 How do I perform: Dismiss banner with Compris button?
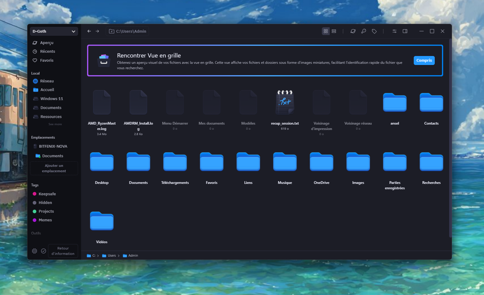pyautogui.click(x=424, y=60)
